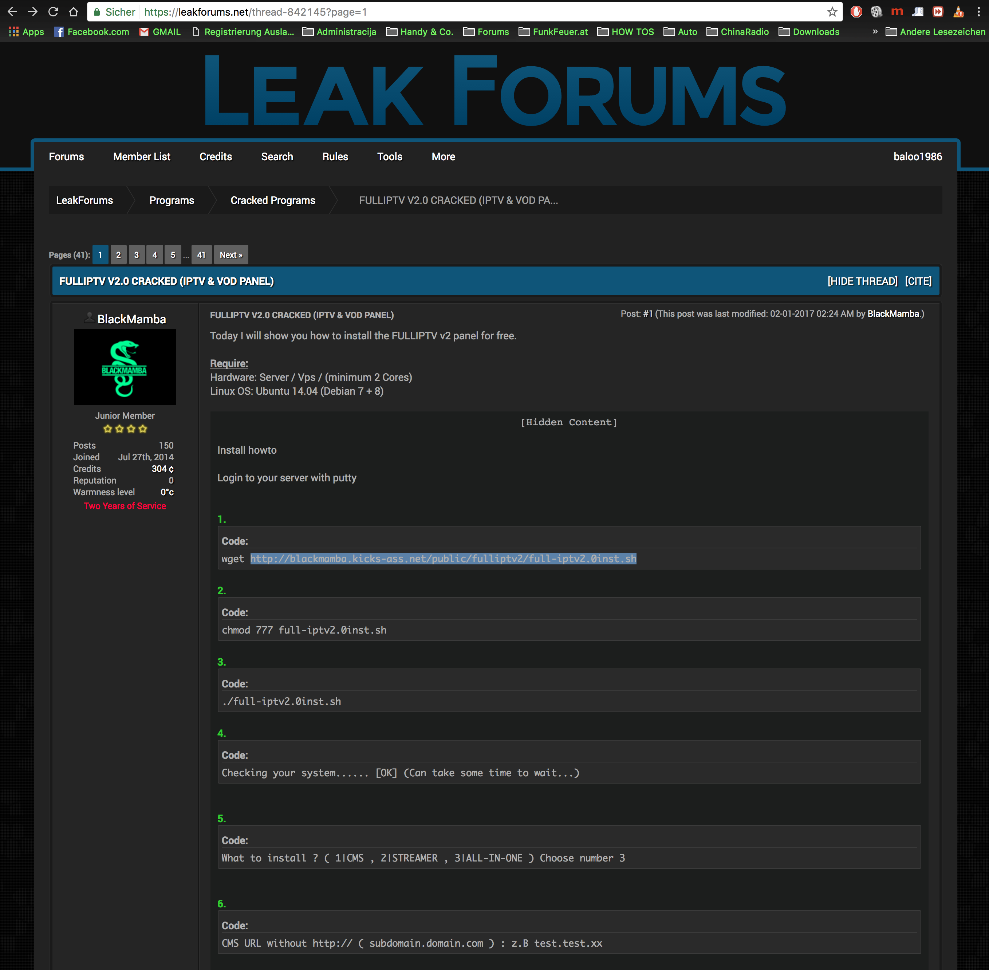Bookmark this page with the star icon

tap(832, 12)
